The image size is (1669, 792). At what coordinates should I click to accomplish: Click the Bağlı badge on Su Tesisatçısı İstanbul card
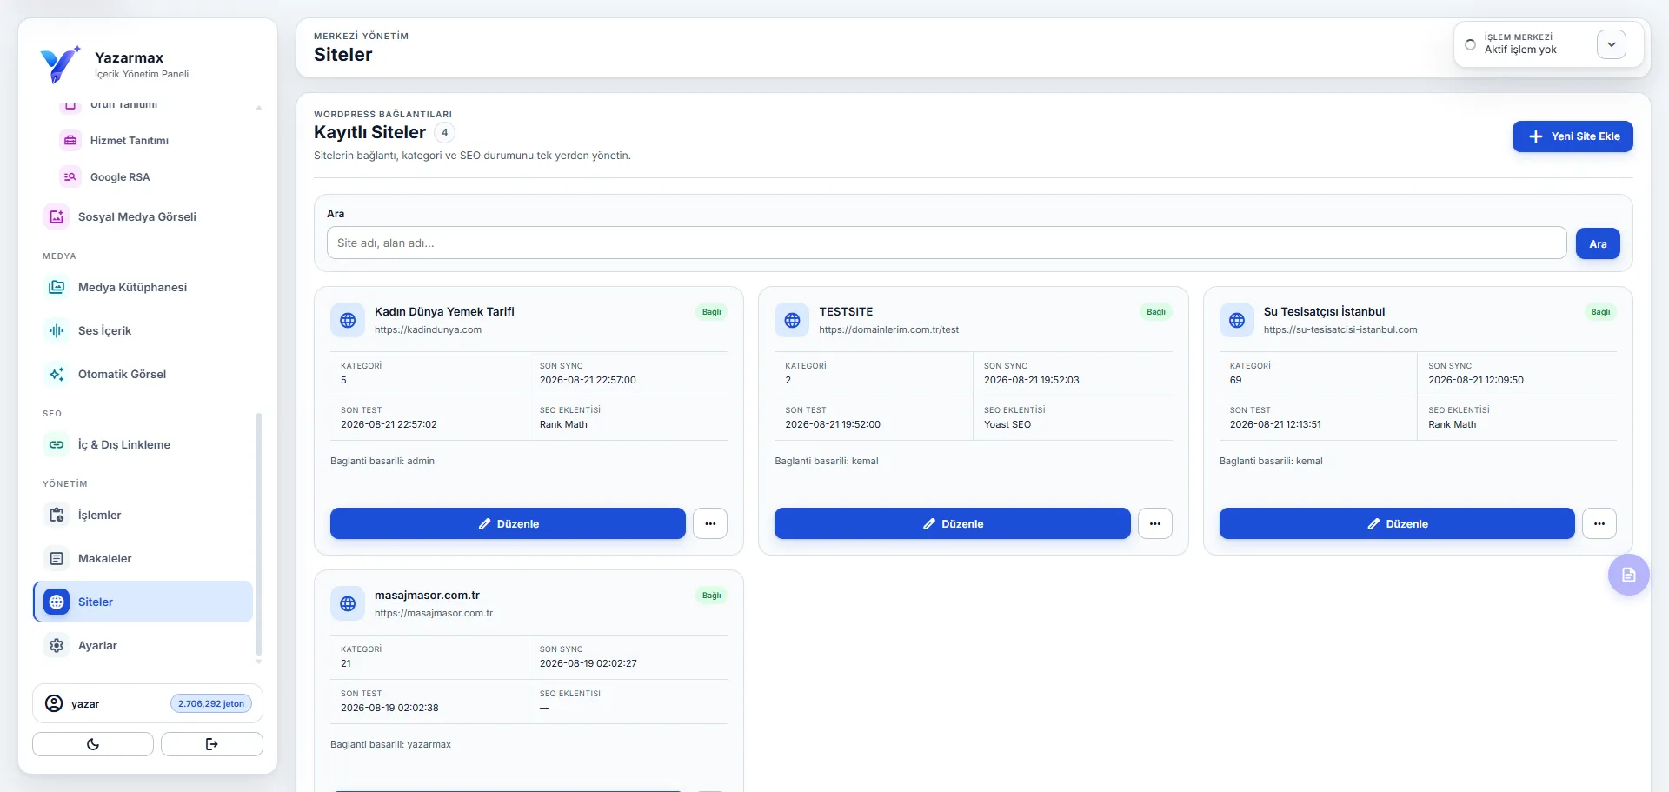pyautogui.click(x=1600, y=312)
